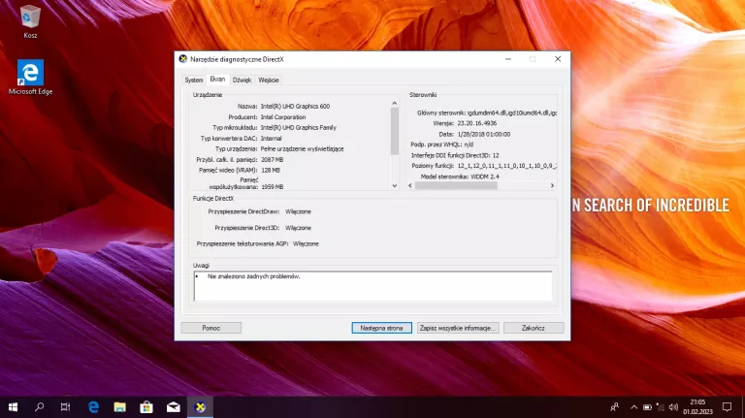Click the DirectX title bar icon
Viewport: 745px width, 418px height.
pos(183,59)
